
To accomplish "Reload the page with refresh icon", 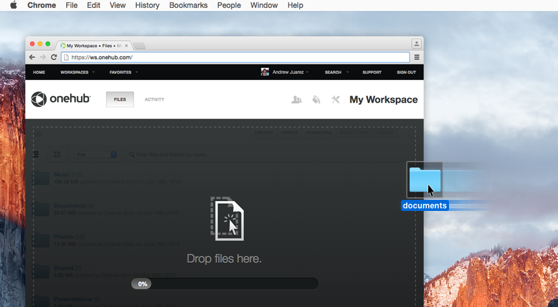I will coord(54,57).
